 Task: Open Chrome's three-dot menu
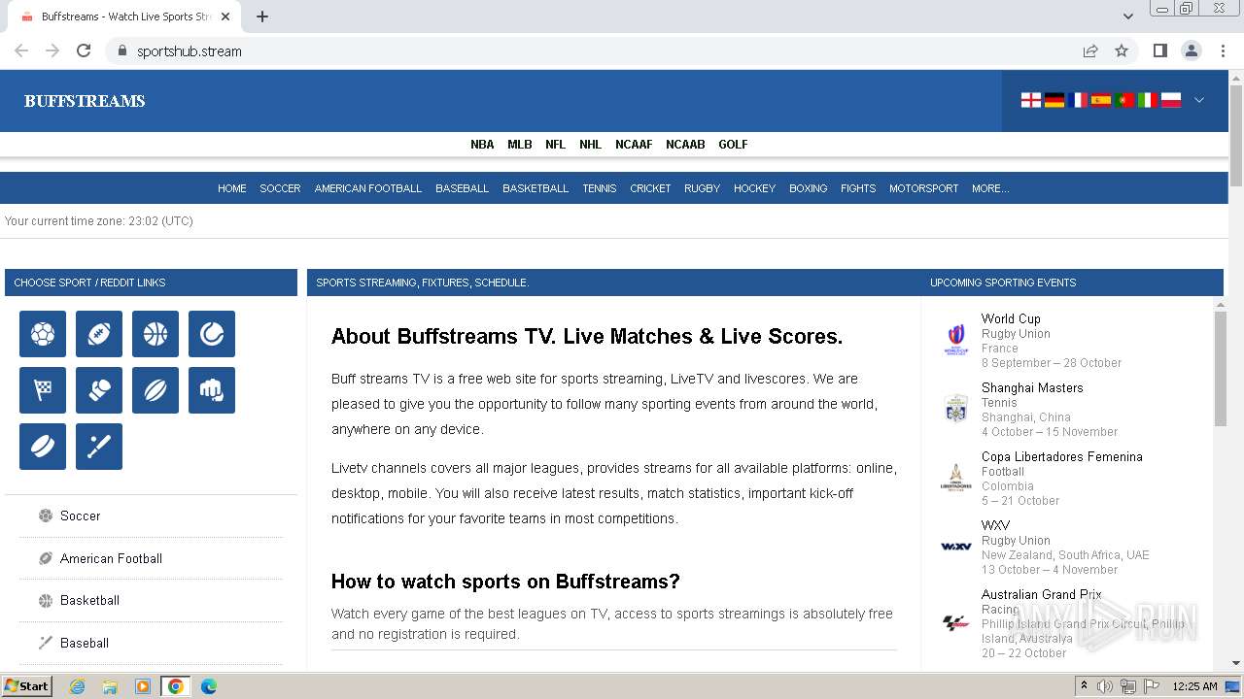click(1223, 50)
